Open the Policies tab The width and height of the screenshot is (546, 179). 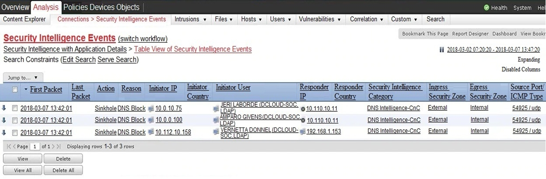point(76,7)
